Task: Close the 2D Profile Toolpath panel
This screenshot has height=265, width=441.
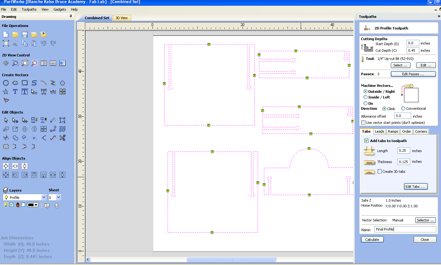Action: coord(425,240)
